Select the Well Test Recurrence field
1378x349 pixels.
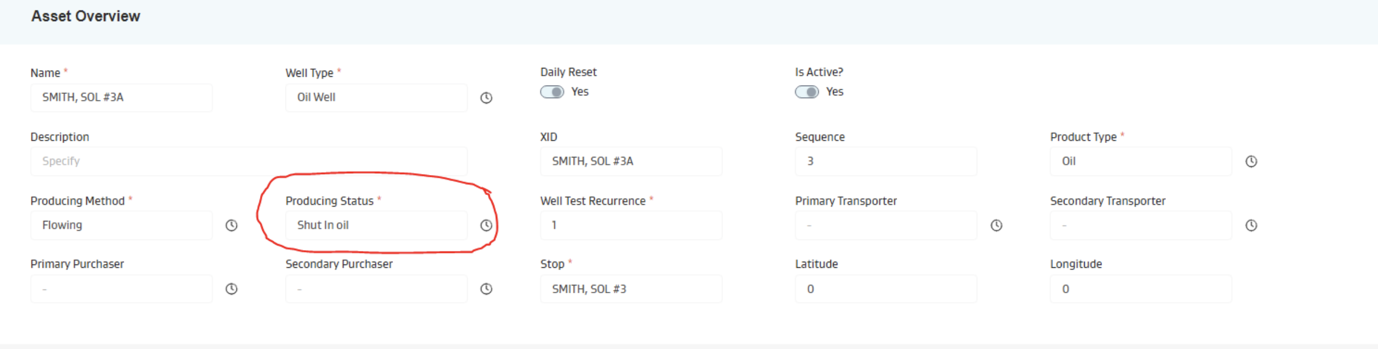coord(630,225)
